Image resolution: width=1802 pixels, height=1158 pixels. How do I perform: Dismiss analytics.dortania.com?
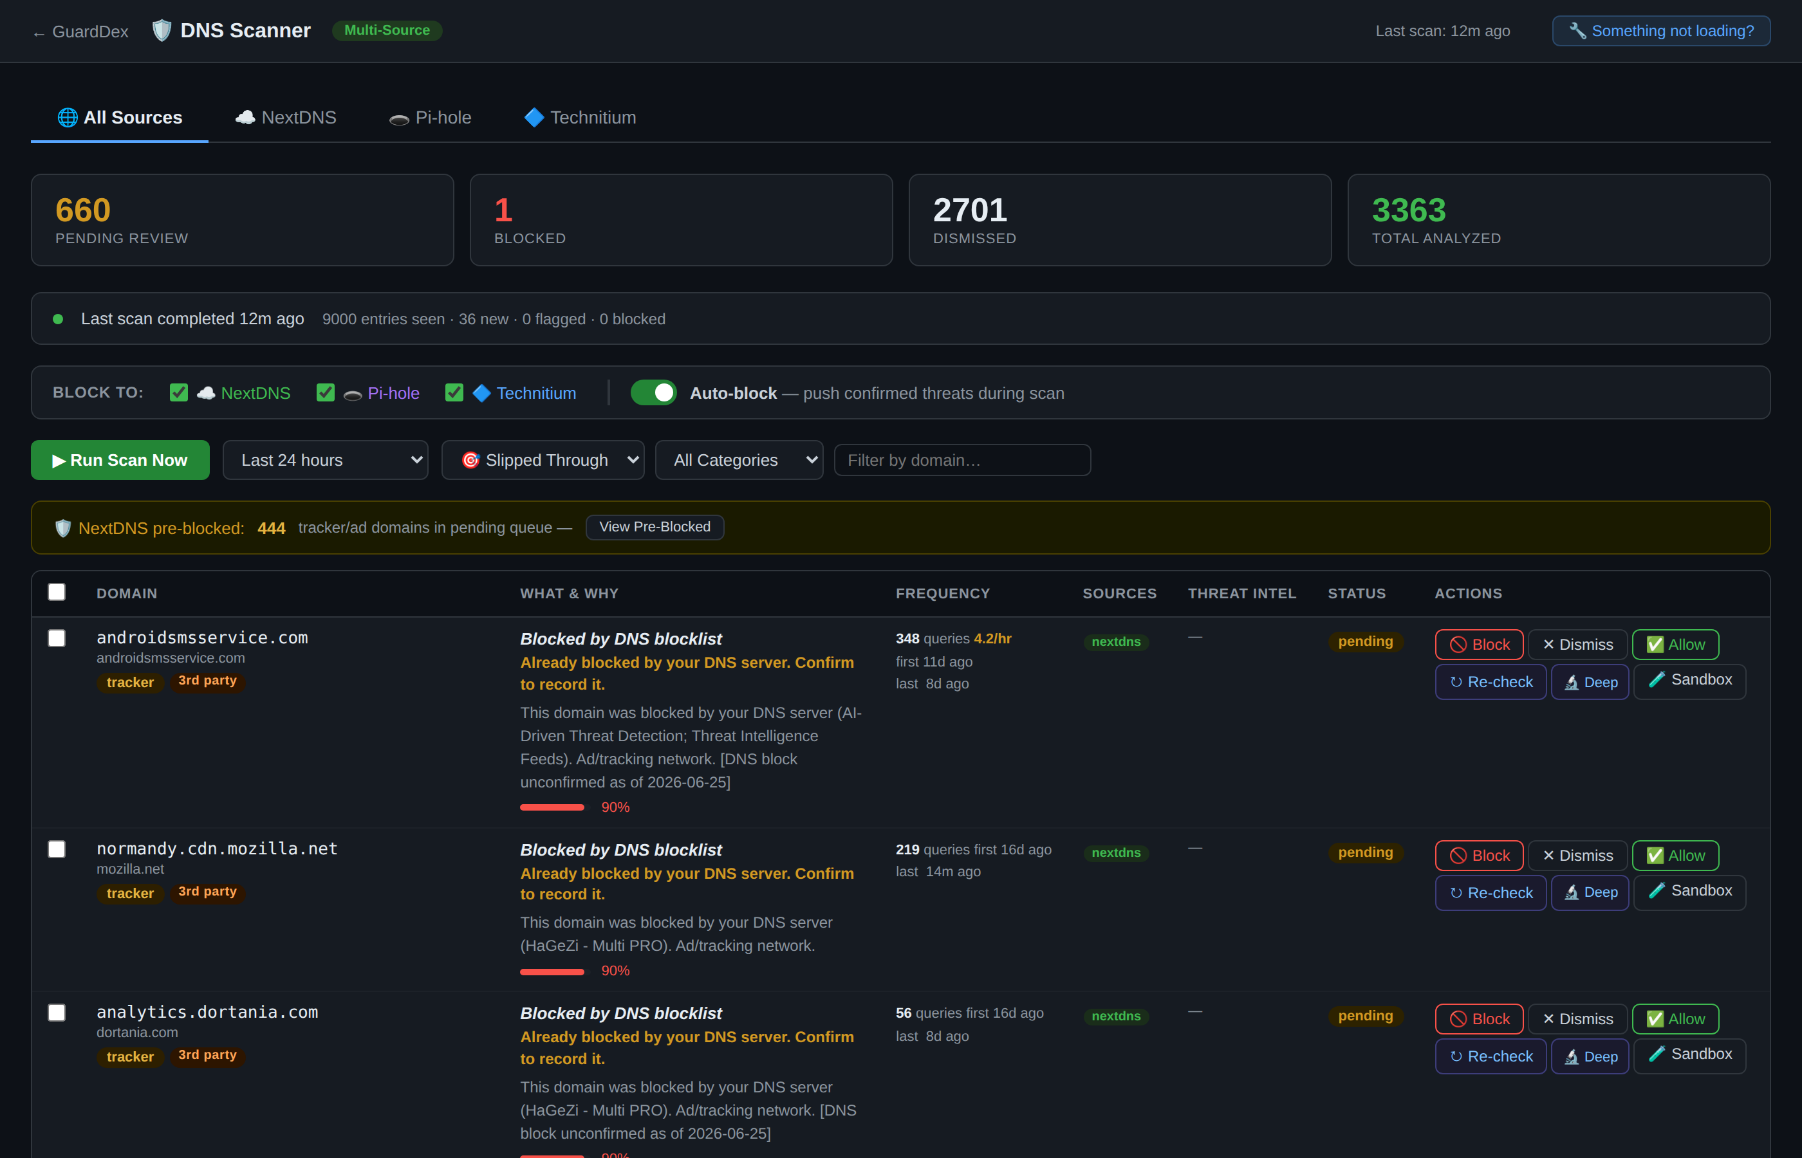click(x=1577, y=1019)
